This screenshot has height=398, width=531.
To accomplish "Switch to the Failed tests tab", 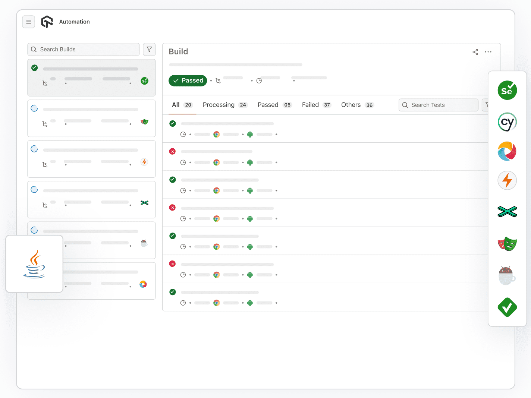I will coord(311,105).
